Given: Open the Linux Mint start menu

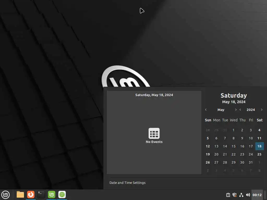Looking at the screenshot, I should [x=5, y=195].
